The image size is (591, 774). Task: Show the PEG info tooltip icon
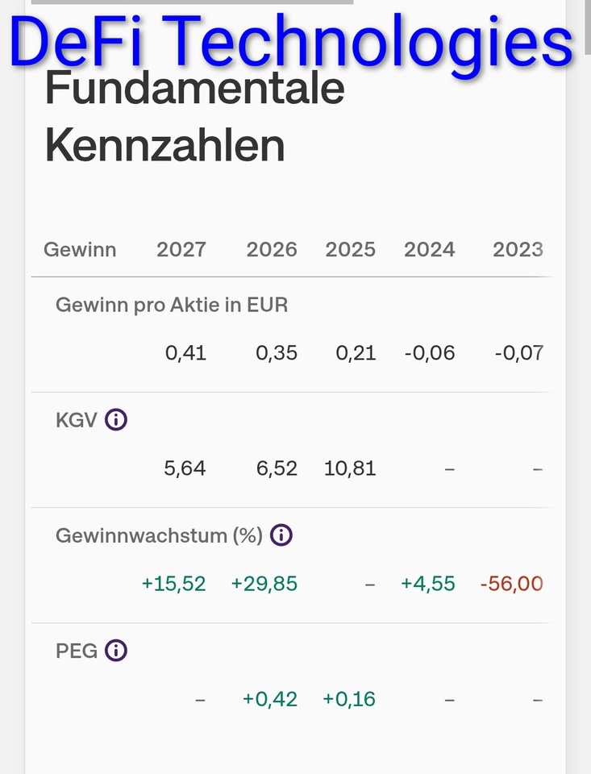click(116, 651)
